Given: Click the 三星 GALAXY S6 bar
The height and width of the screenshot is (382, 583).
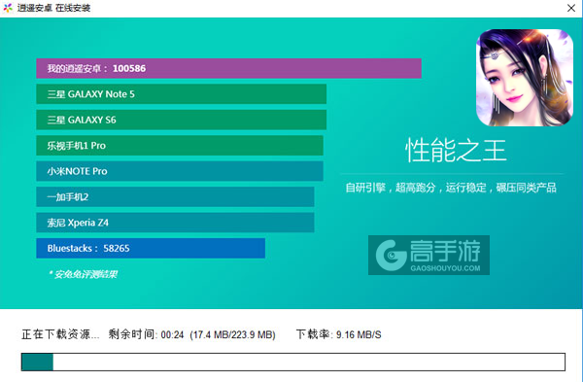Looking at the screenshot, I should [x=182, y=120].
